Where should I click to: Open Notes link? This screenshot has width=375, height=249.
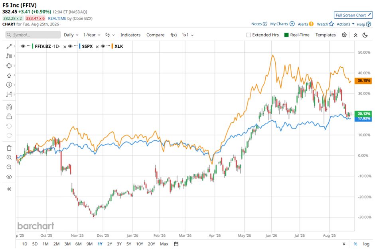click(259, 24)
